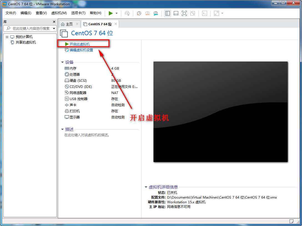Viewport: 302px width, 226px height.
Task: Click the 内存 memory device row
Action: pyautogui.click(x=101, y=68)
